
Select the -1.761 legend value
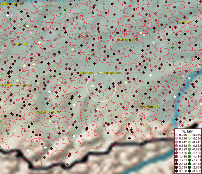196,160
